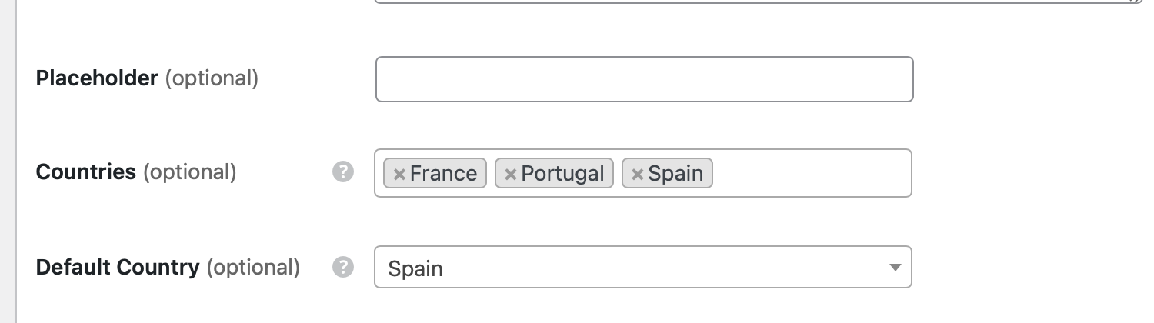Click the bold Default Country label
The width and height of the screenshot is (1154, 323).
tap(118, 268)
